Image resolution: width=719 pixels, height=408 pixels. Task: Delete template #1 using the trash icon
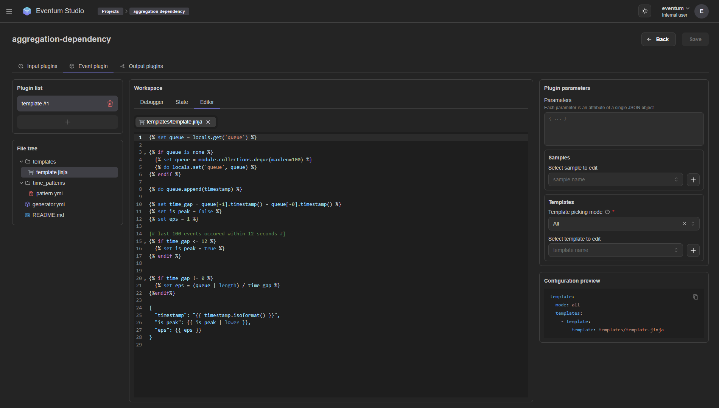[x=110, y=104]
